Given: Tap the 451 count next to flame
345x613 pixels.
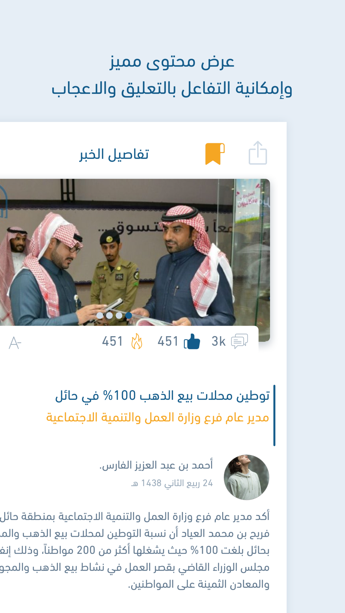Looking at the screenshot, I should point(112,341).
